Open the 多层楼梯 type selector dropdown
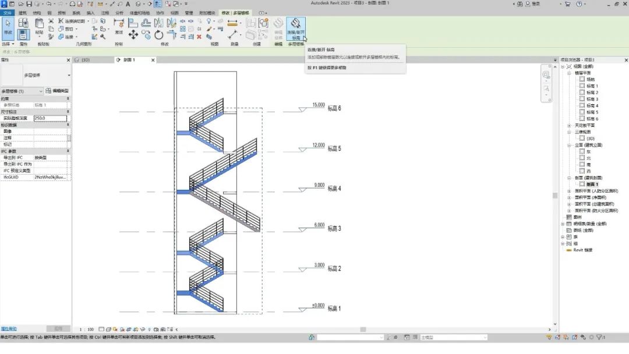Viewport: 629px width, 354px height. pyautogui.click(x=69, y=75)
